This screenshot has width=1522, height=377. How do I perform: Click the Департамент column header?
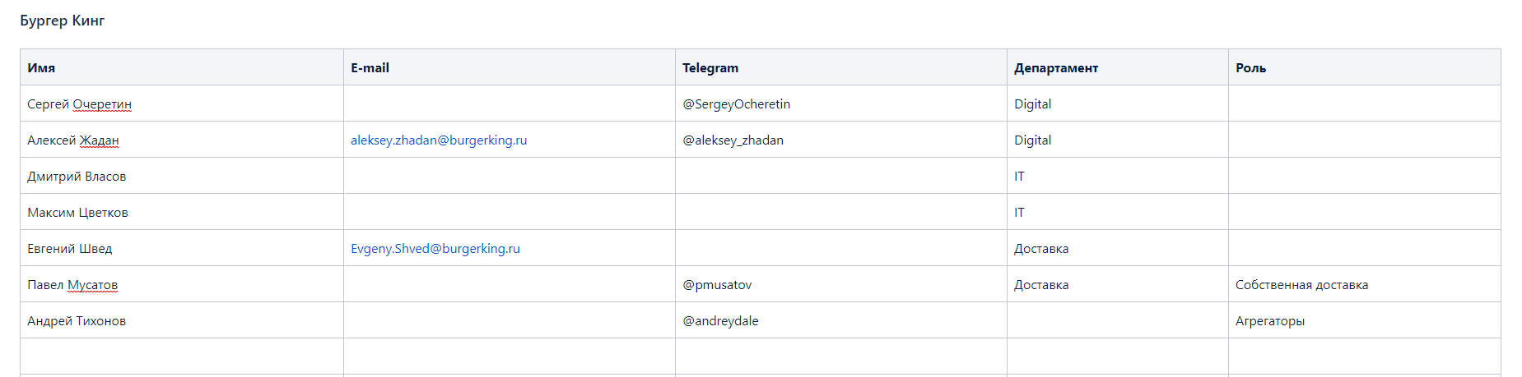(1056, 68)
